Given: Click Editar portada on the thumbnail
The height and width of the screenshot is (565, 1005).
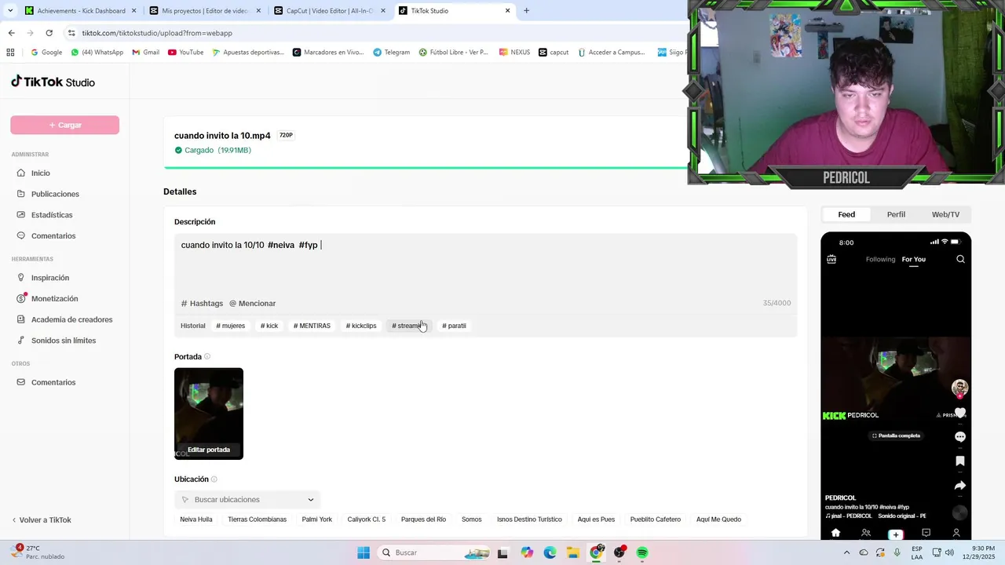Looking at the screenshot, I should click(x=209, y=450).
